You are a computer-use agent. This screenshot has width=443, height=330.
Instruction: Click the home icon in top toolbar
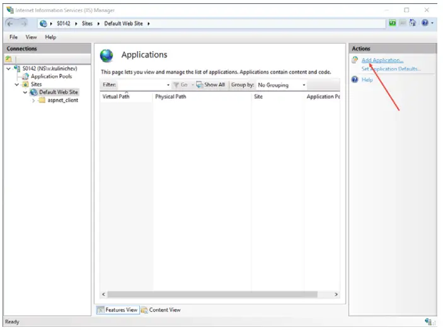pyautogui.click(x=413, y=23)
